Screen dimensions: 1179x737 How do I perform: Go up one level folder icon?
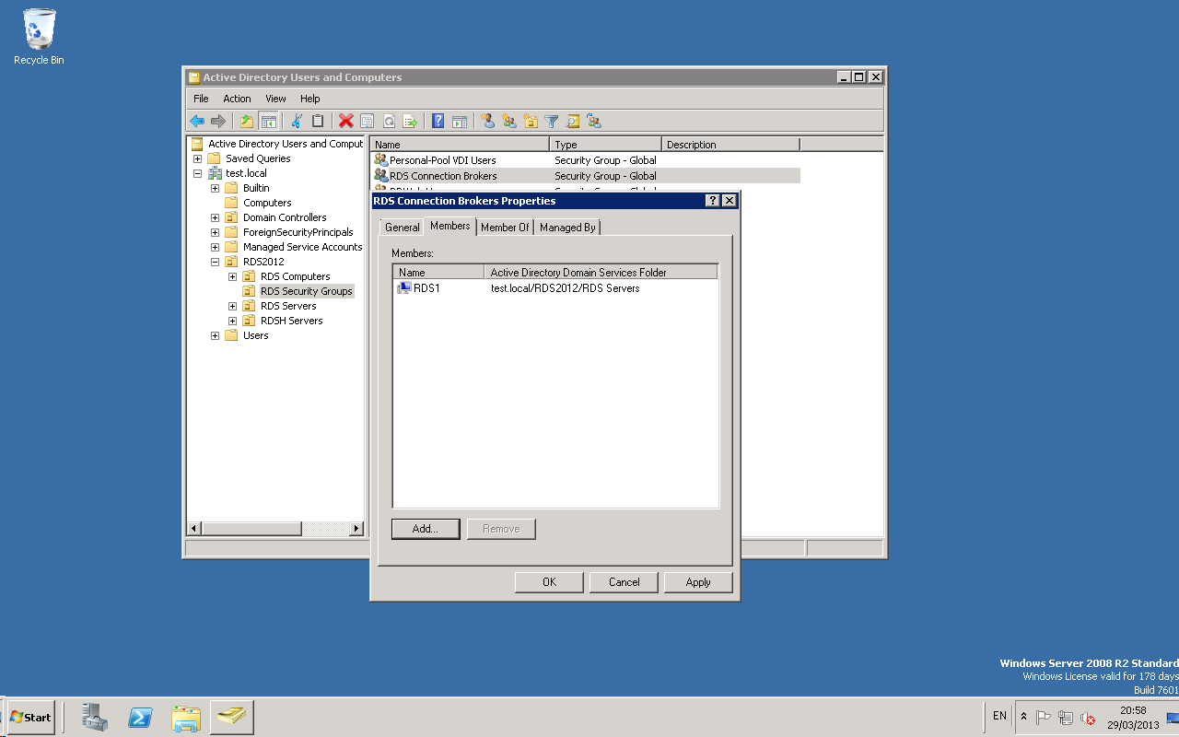click(247, 121)
